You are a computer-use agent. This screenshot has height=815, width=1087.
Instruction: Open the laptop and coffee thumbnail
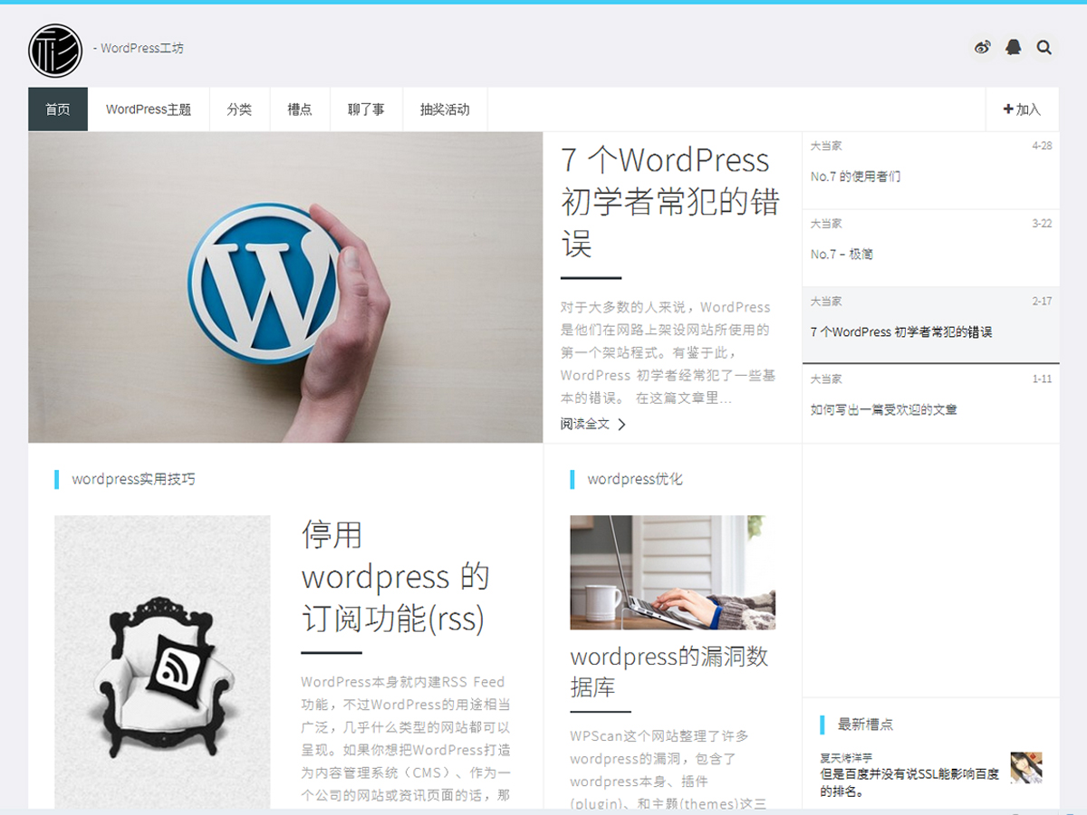click(x=672, y=572)
